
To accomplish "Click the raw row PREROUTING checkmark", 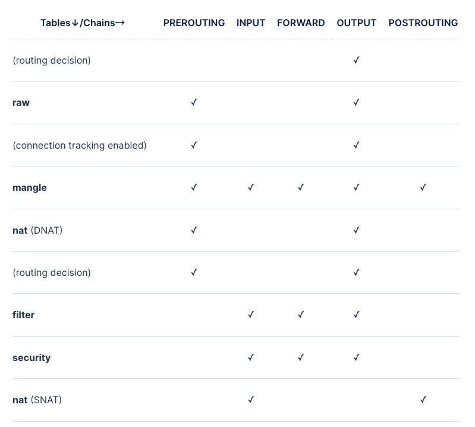I will point(194,102).
